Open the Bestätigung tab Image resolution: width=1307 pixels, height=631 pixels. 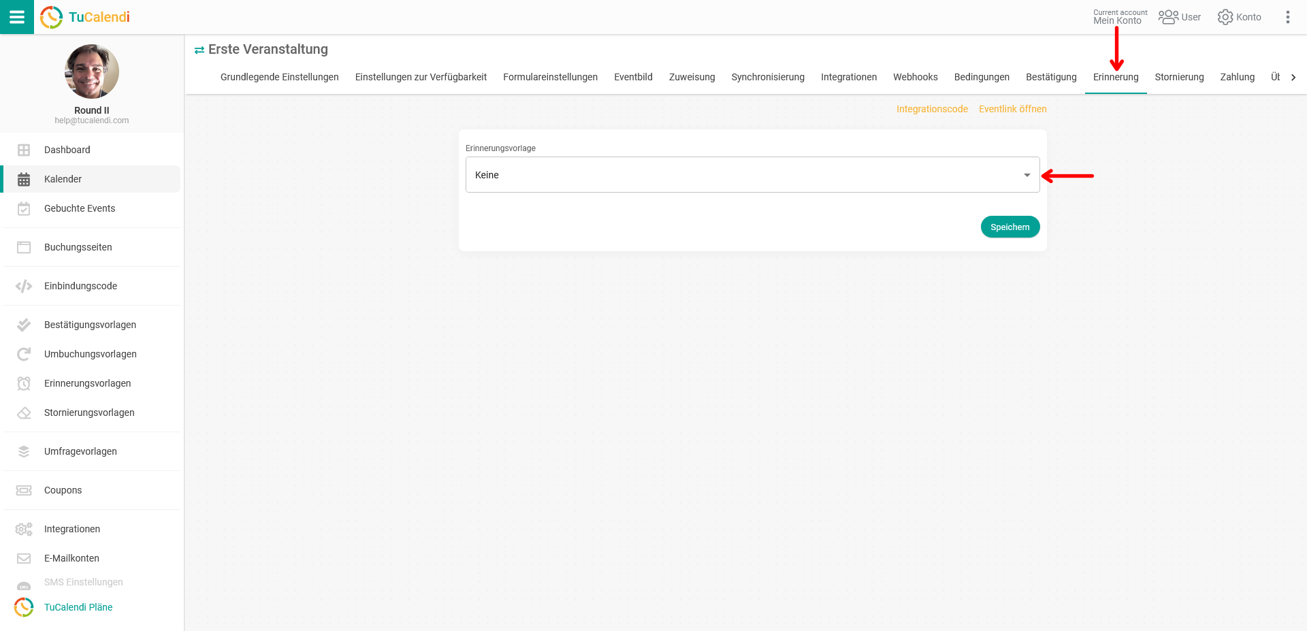tap(1051, 77)
